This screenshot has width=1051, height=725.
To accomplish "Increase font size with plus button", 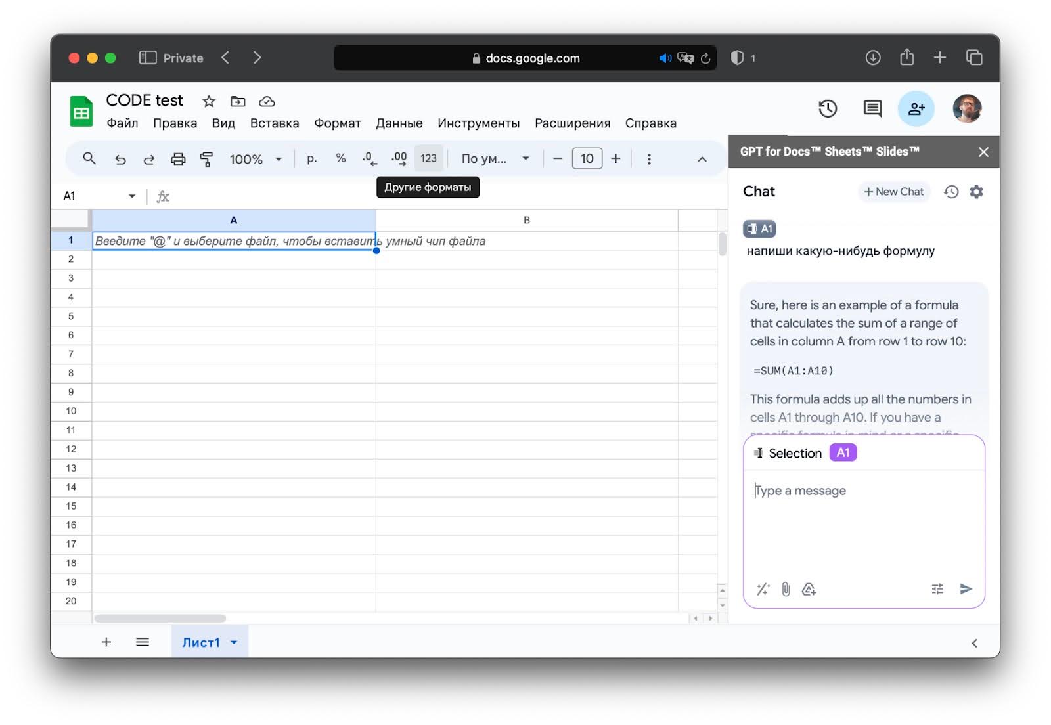I will click(615, 158).
